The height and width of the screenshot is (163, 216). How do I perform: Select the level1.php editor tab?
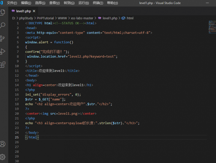23,11
